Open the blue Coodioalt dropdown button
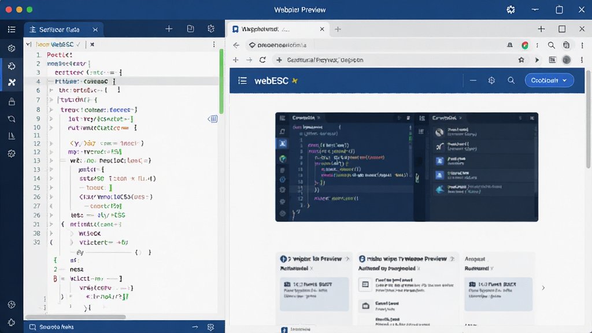The image size is (592, 333). pyautogui.click(x=549, y=80)
